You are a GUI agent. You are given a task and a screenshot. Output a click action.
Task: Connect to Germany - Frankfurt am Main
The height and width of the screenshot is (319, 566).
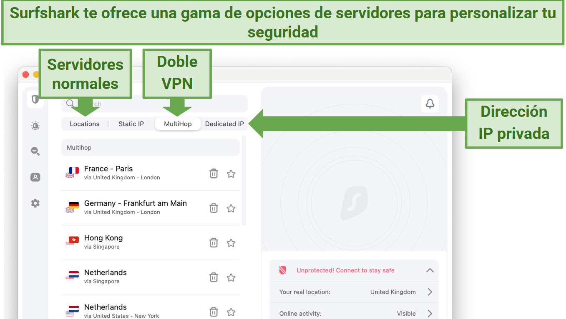coord(150,208)
